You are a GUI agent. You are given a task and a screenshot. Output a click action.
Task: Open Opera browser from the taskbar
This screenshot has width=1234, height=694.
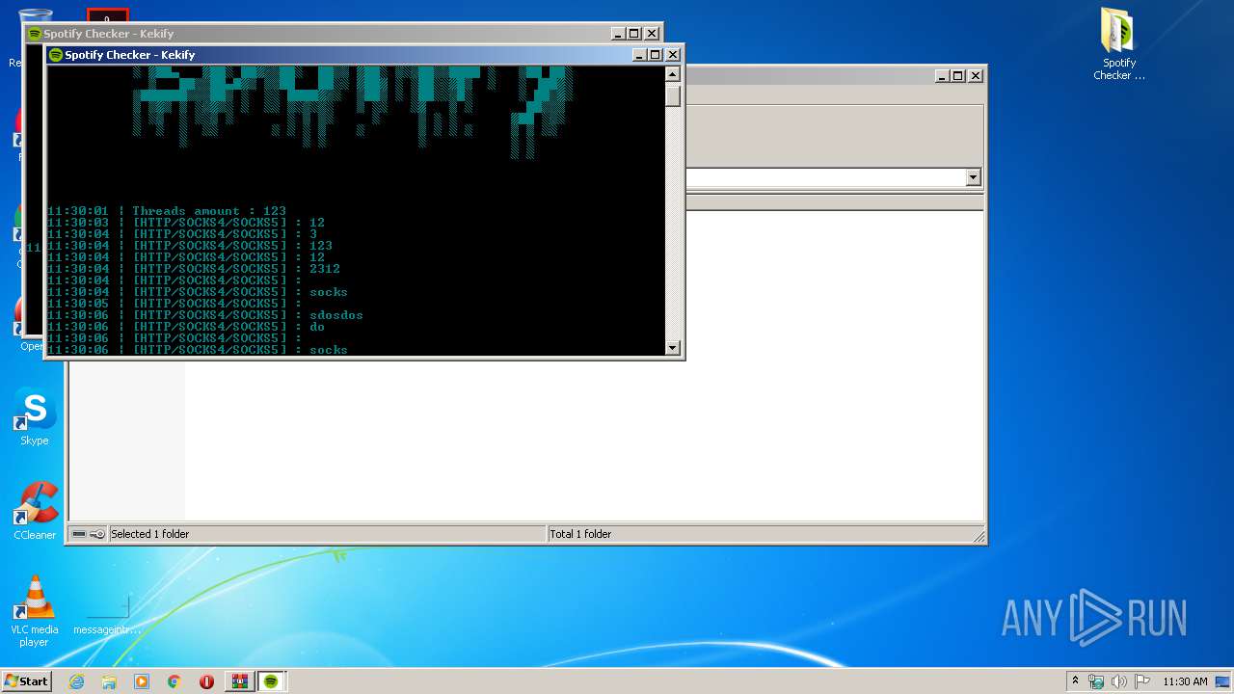206,681
